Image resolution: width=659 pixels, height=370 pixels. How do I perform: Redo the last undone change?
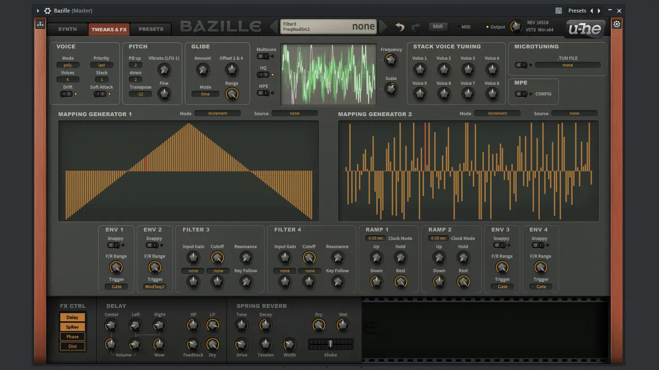point(416,27)
